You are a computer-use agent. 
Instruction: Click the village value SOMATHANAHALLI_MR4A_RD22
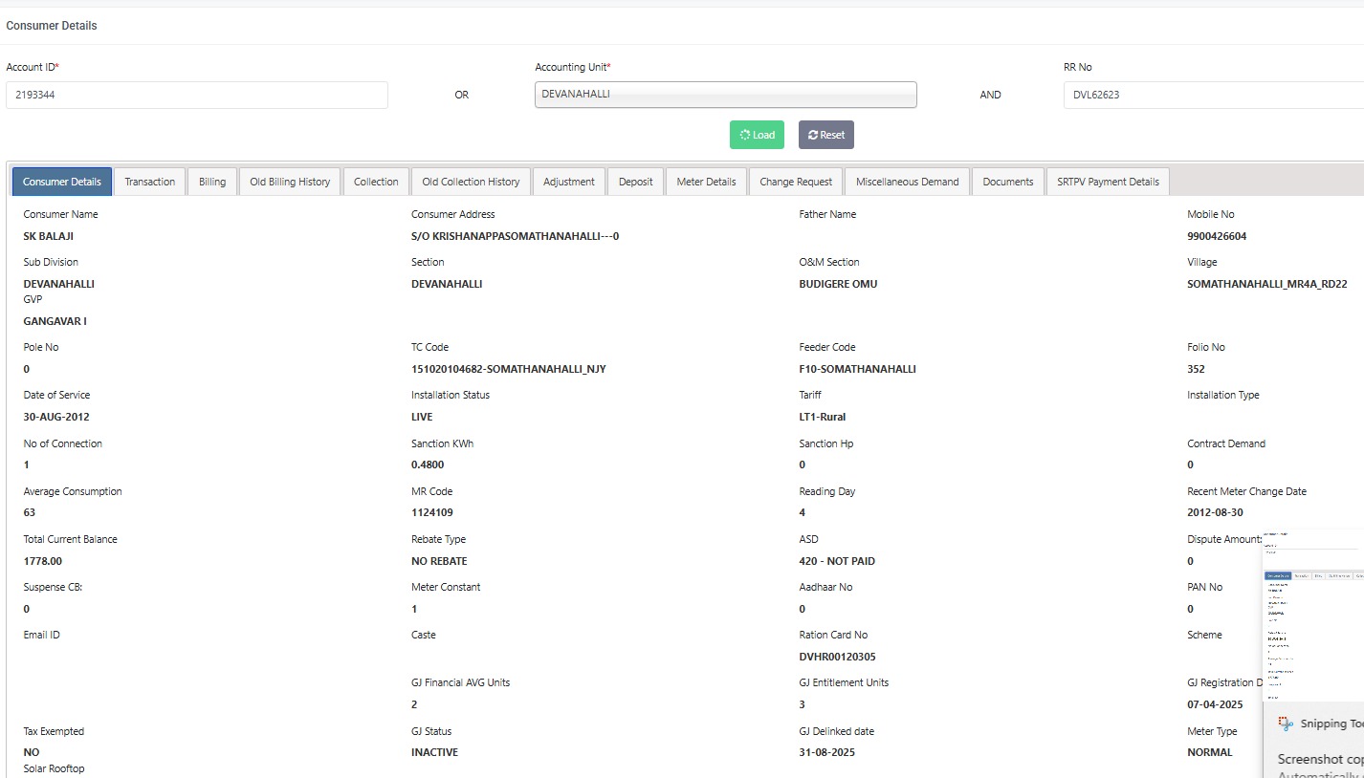(1267, 284)
